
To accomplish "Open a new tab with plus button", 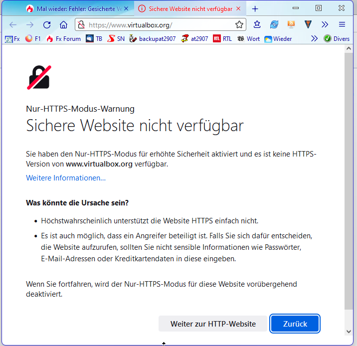I will point(255,9).
